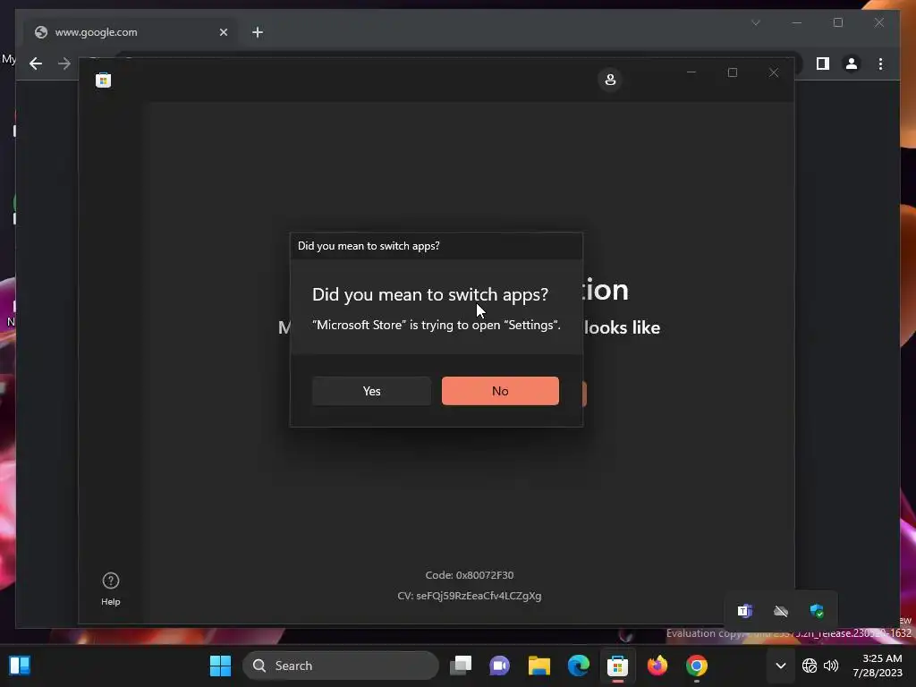Click error code 0x80072F30 text
The height and width of the screenshot is (687, 916).
pos(470,575)
